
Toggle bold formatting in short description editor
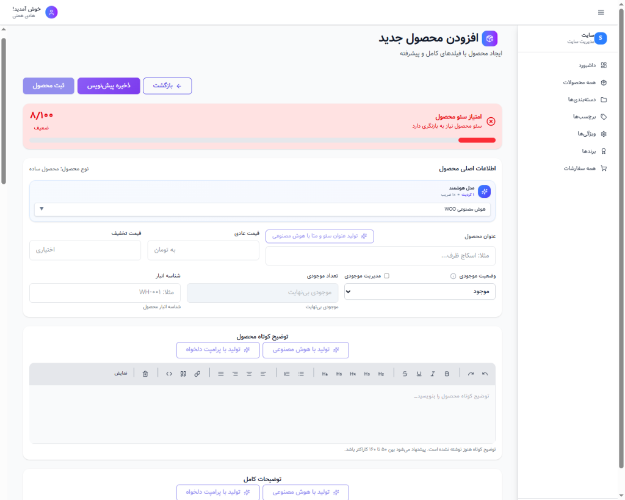pyautogui.click(x=447, y=374)
